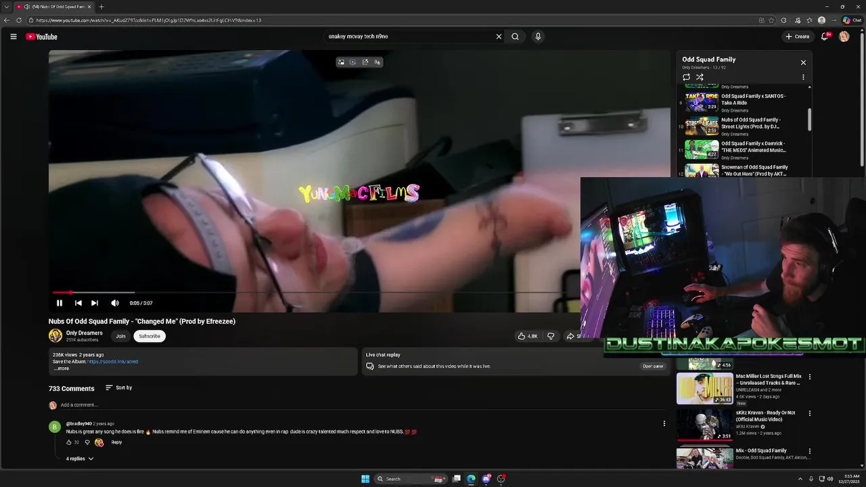
Task: Open the Copilot Chat button
Action: [x=852, y=20]
